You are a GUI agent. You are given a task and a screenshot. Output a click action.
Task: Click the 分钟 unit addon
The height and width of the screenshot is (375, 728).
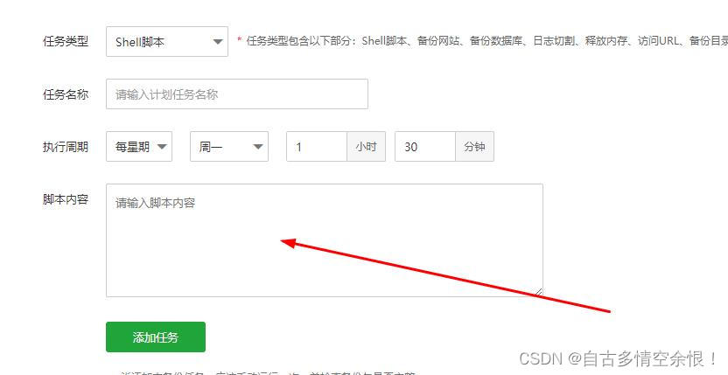coord(474,147)
